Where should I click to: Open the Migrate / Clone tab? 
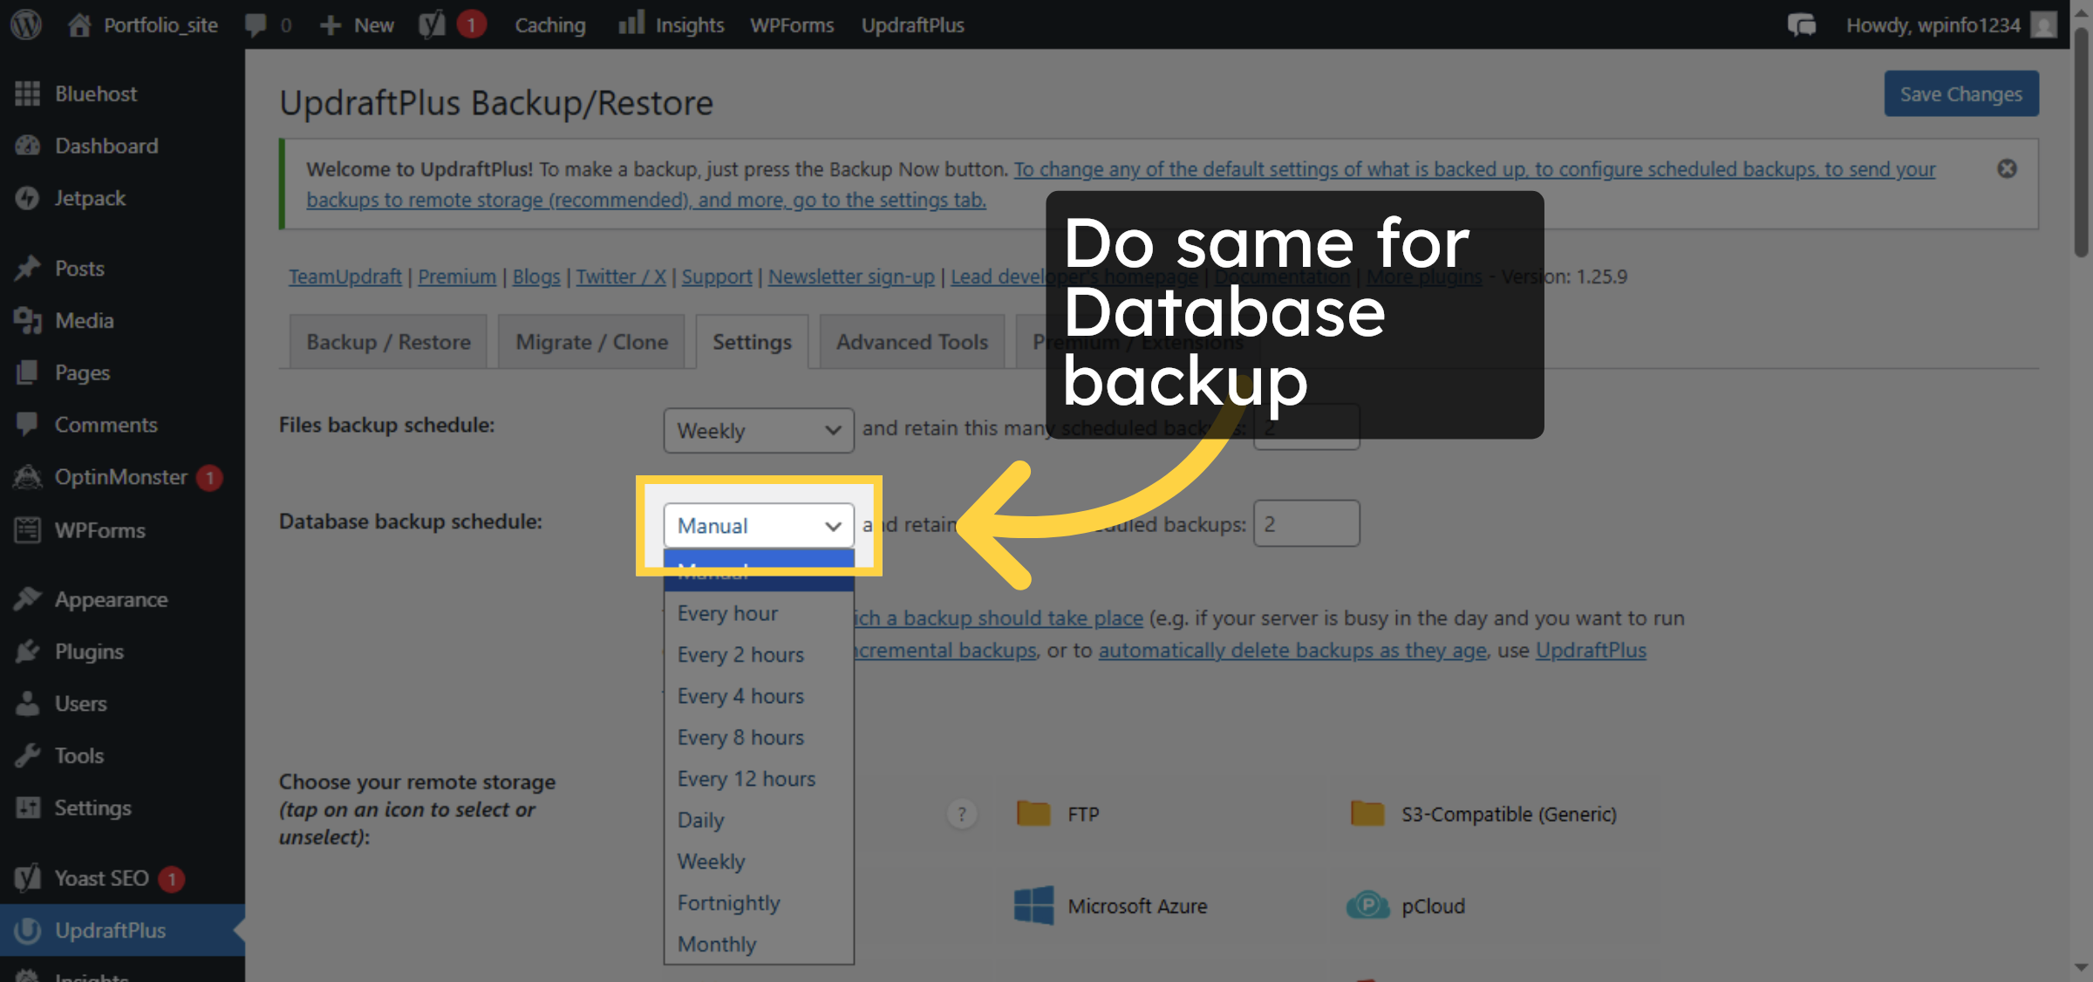(x=590, y=341)
